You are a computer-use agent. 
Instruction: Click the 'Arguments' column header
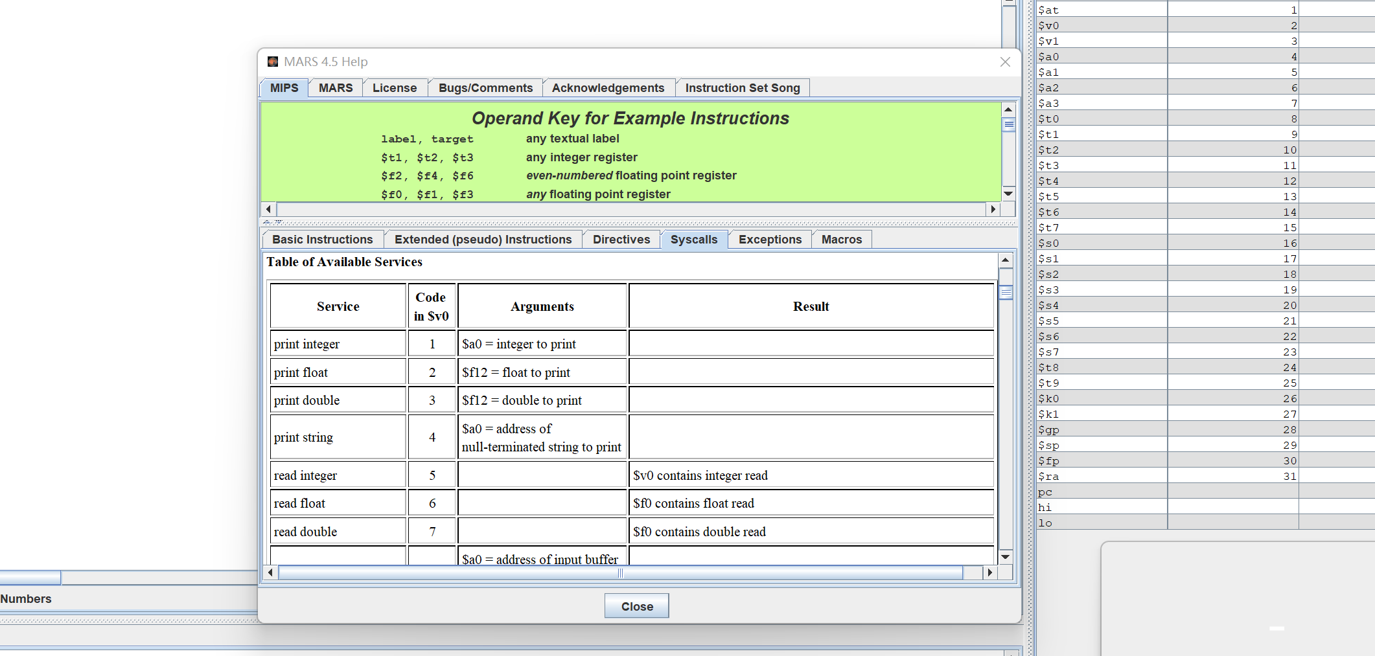[x=542, y=306]
